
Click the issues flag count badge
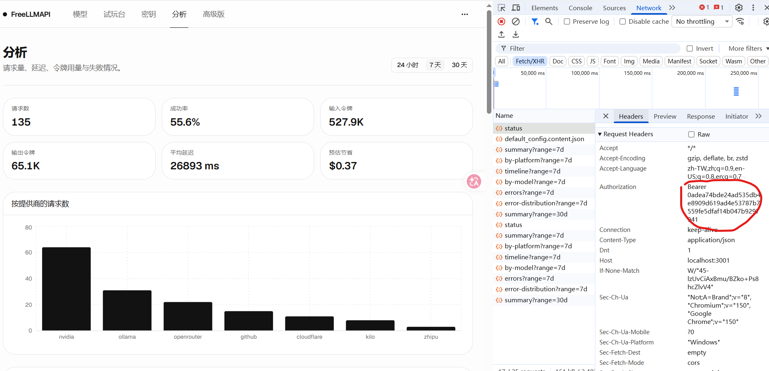(x=719, y=7)
